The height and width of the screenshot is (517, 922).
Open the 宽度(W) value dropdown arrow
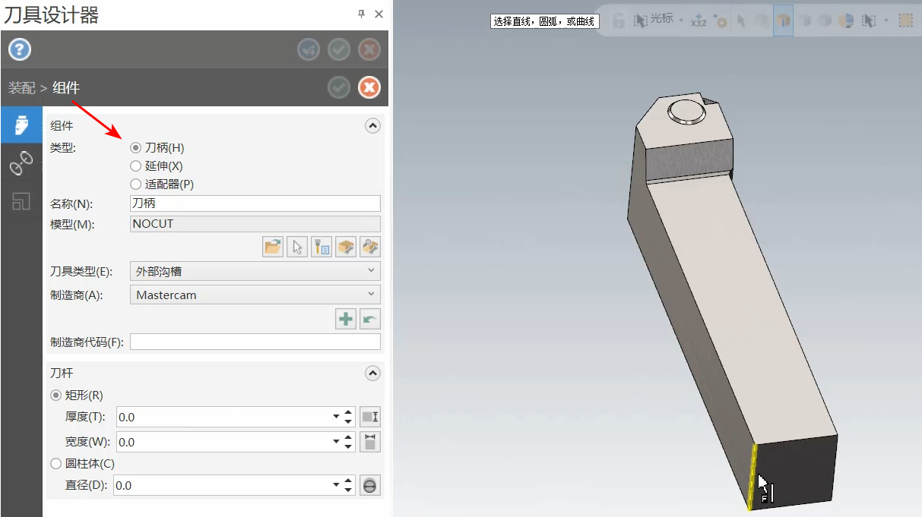[336, 442]
